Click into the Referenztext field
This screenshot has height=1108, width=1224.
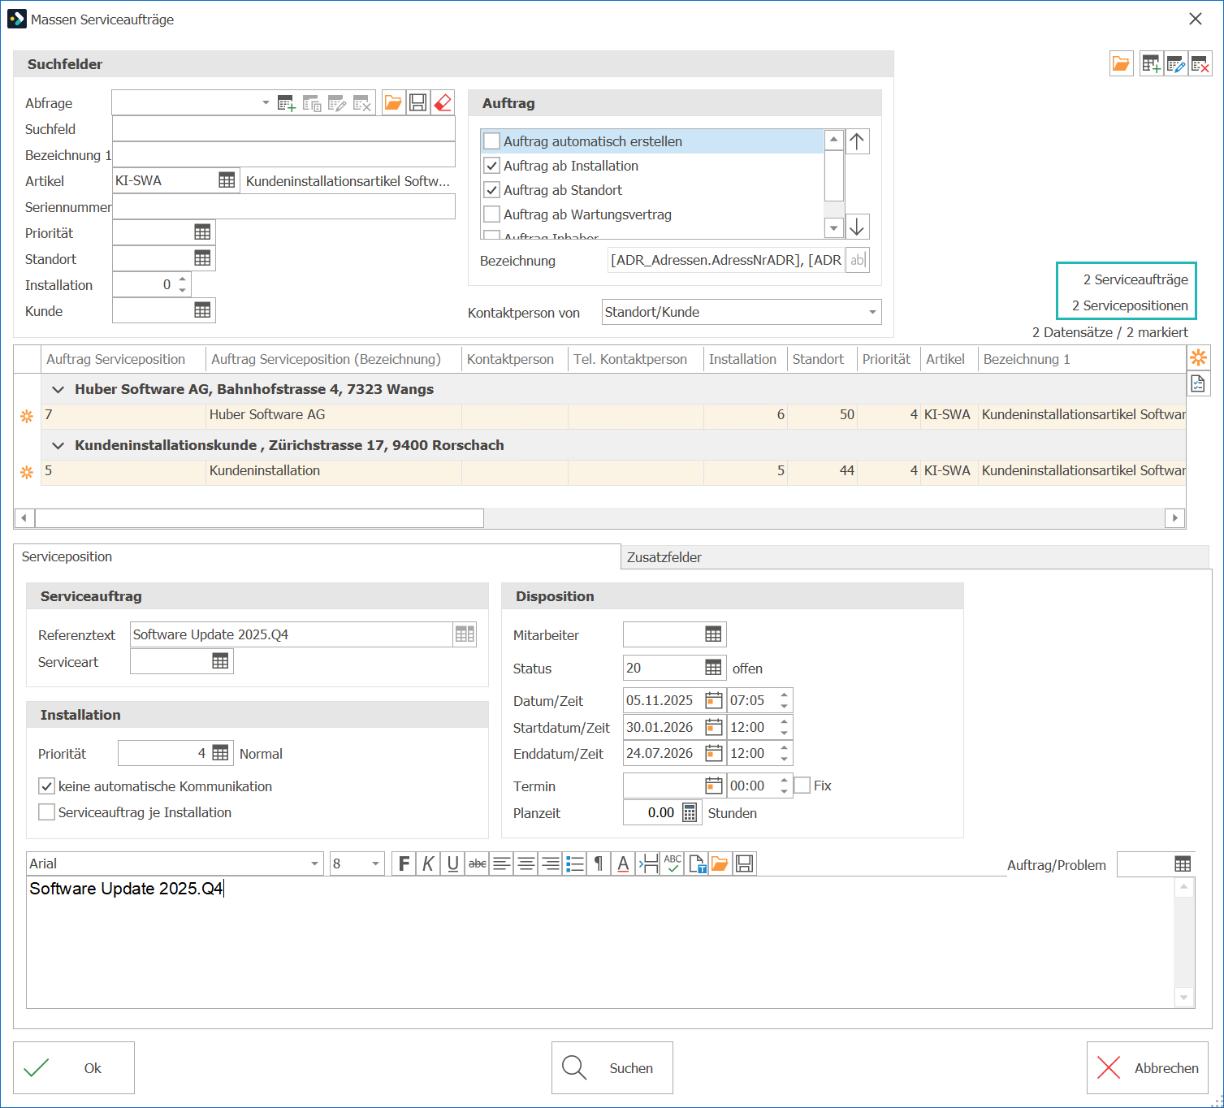coord(291,634)
